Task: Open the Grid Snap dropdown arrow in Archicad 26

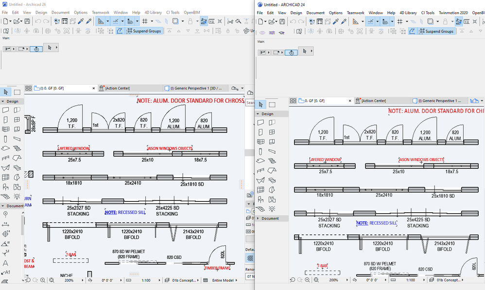Action: 152,21
